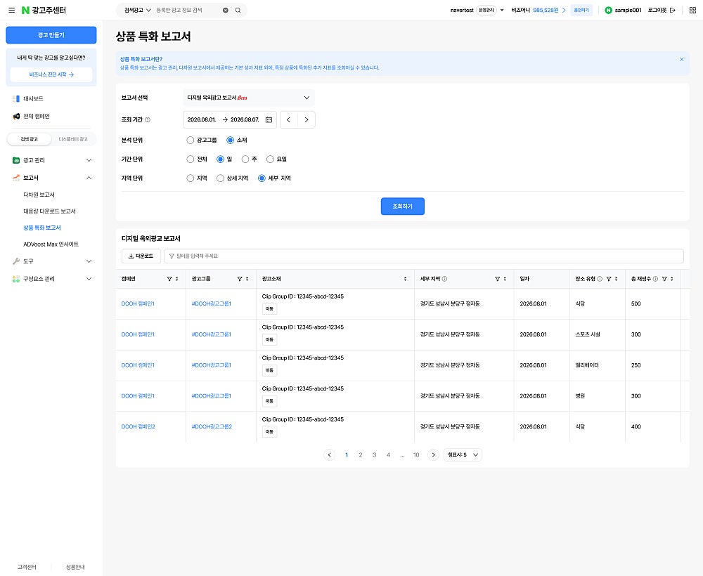Select 세부 지역 region unit radio
Screen dimensions: 703x576
(x=262, y=178)
